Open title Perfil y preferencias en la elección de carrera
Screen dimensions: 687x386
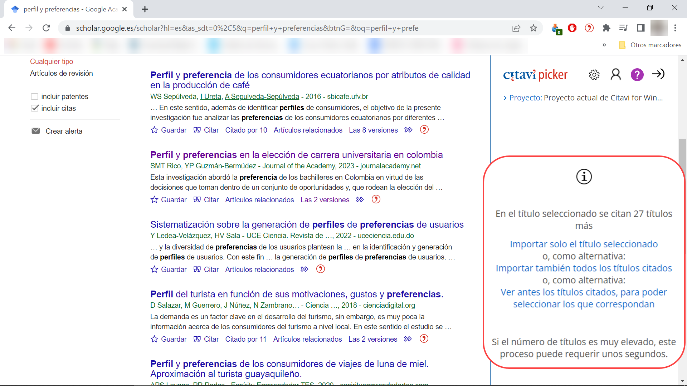point(297,155)
